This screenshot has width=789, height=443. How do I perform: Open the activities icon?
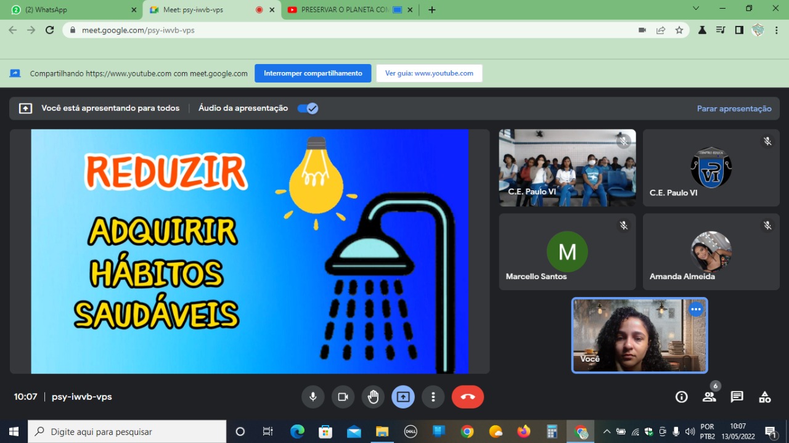764,397
